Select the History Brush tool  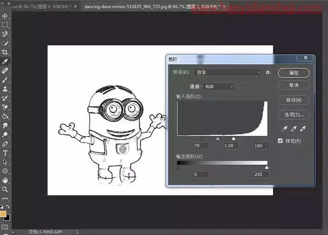5,98
